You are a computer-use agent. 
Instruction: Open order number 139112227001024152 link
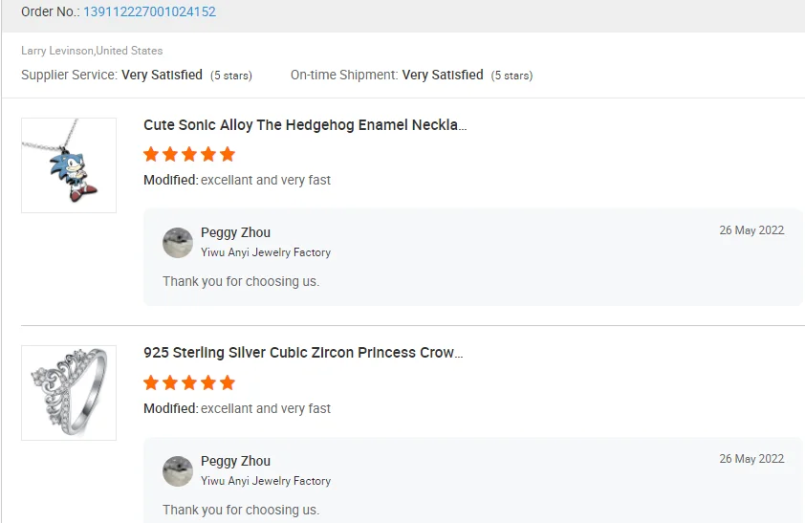[x=149, y=12]
